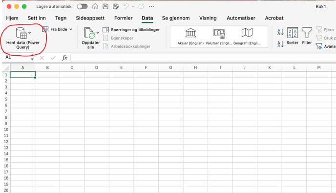Click the Egenskaper button

[x=118, y=38]
